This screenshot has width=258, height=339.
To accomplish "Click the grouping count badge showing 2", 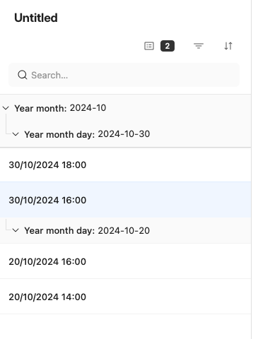I will click(168, 46).
